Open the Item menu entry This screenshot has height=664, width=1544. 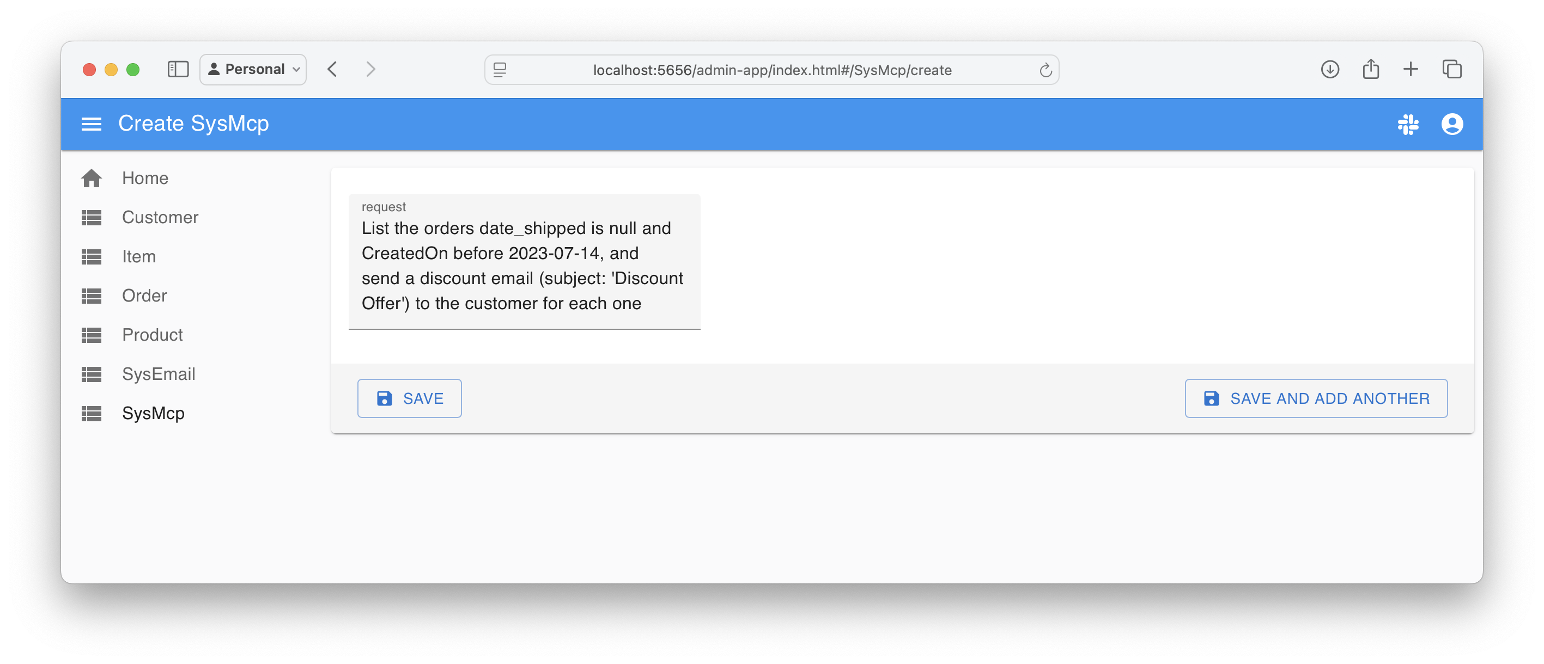(x=138, y=256)
